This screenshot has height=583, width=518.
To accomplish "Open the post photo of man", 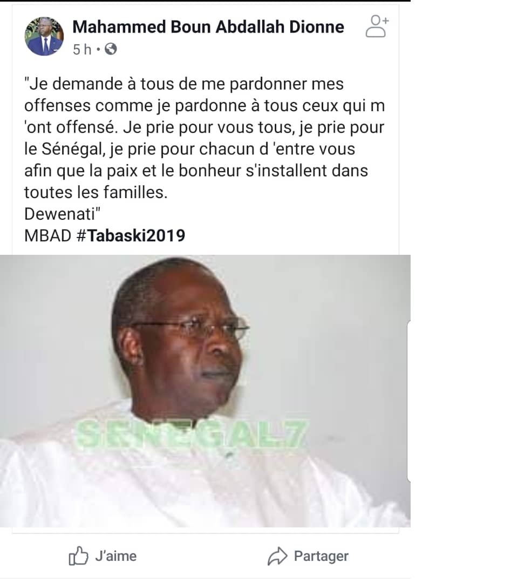I will 205,391.
